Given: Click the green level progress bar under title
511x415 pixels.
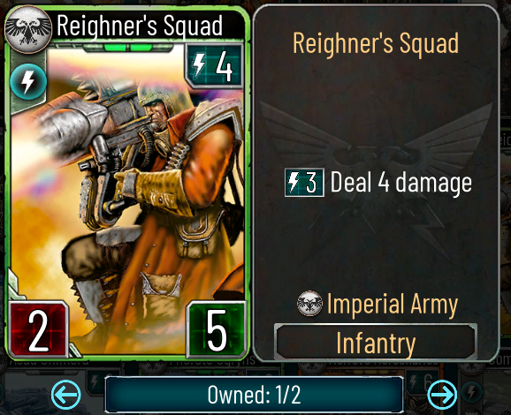Looking at the screenshot, I should pos(128,48).
